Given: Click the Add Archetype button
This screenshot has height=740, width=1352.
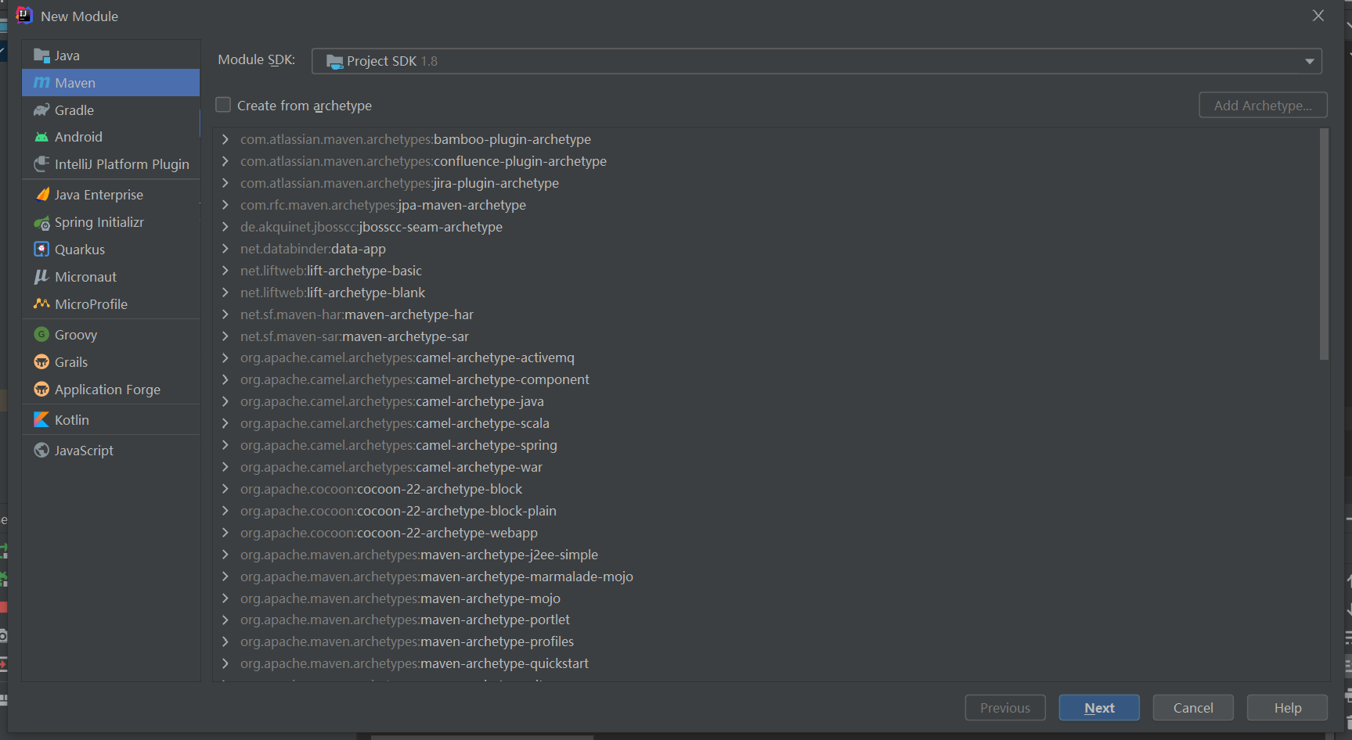Looking at the screenshot, I should [x=1263, y=106].
